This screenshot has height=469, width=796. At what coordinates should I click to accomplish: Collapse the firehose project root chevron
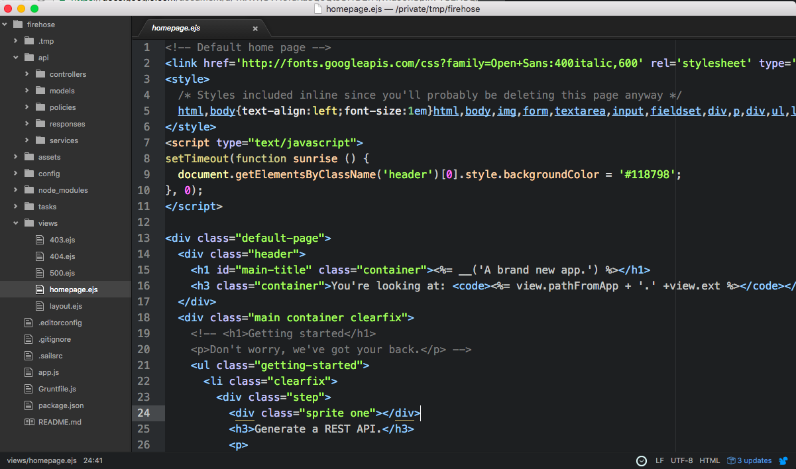point(5,25)
